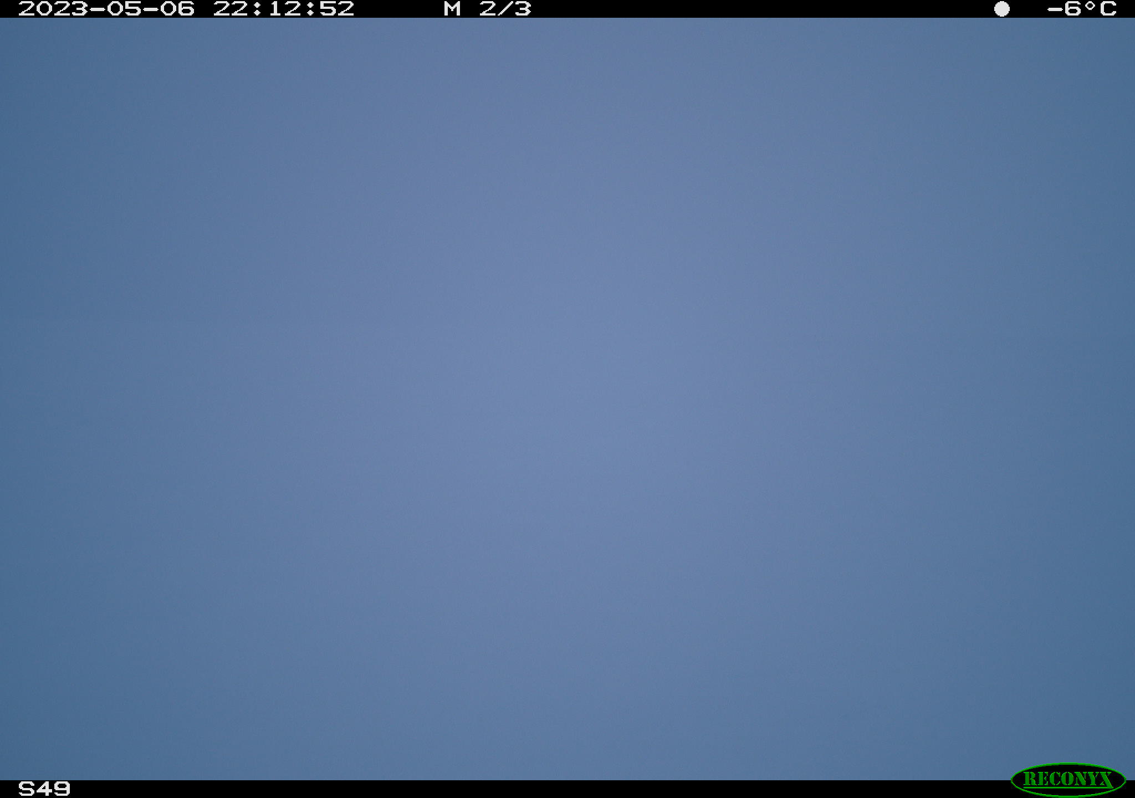Select the time stamp 22:12:52
Image resolution: width=1135 pixels, height=798 pixels.
(x=284, y=9)
